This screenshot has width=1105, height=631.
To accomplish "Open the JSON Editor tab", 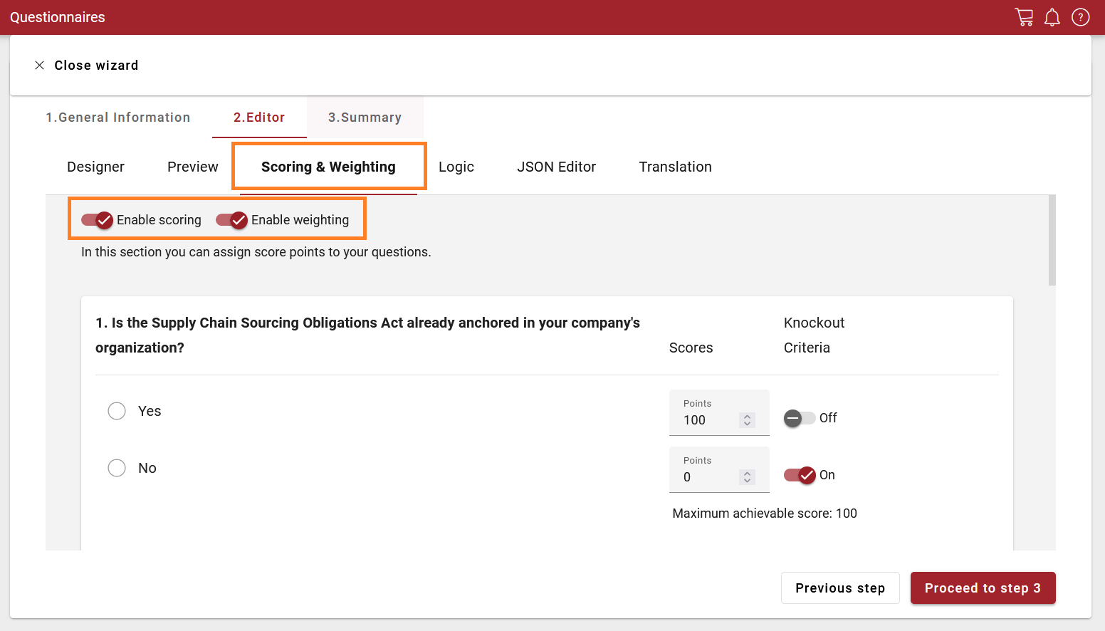I will click(556, 167).
